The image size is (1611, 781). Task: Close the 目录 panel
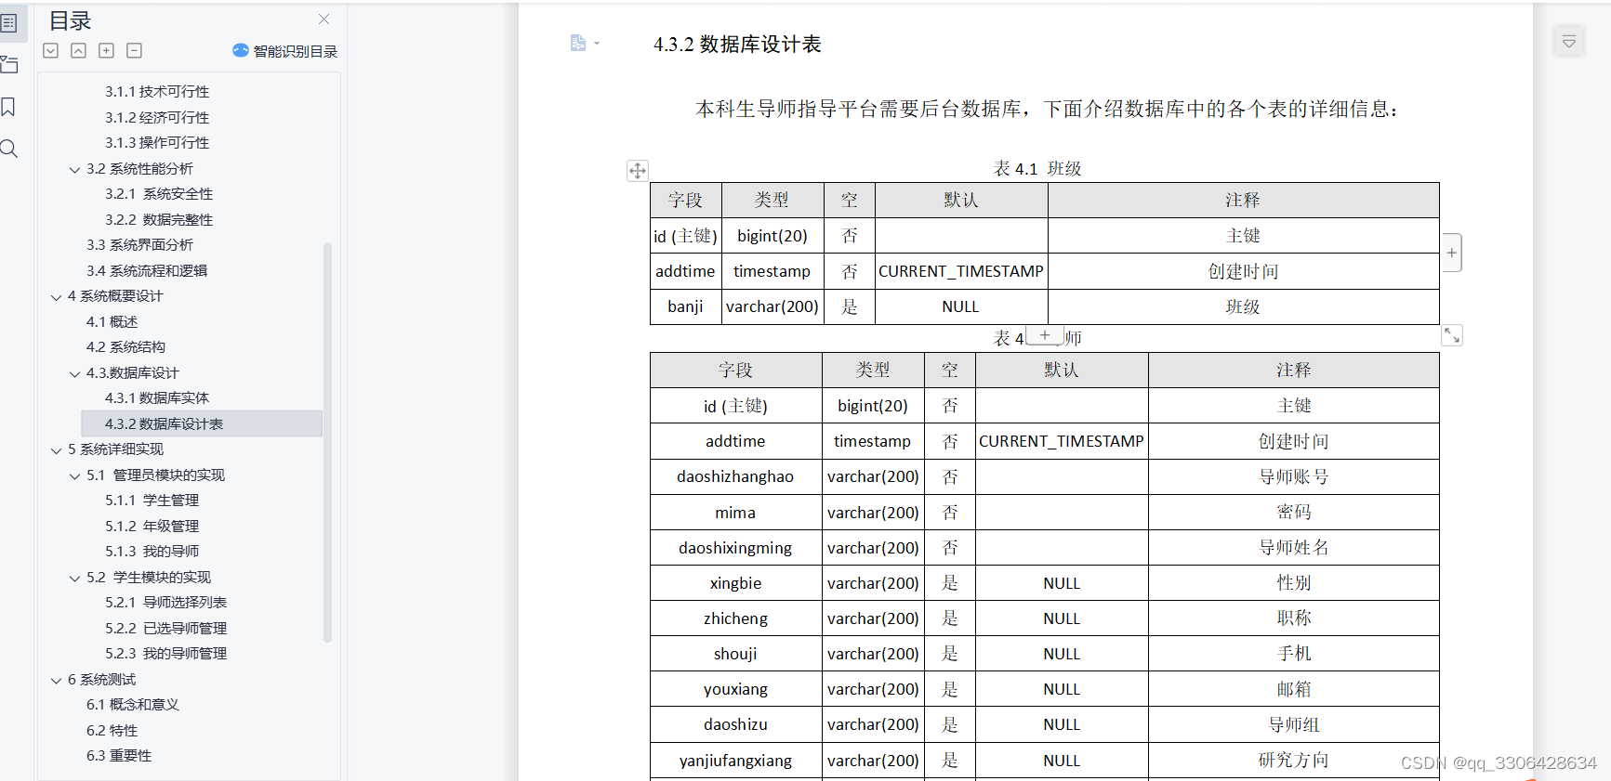click(324, 19)
